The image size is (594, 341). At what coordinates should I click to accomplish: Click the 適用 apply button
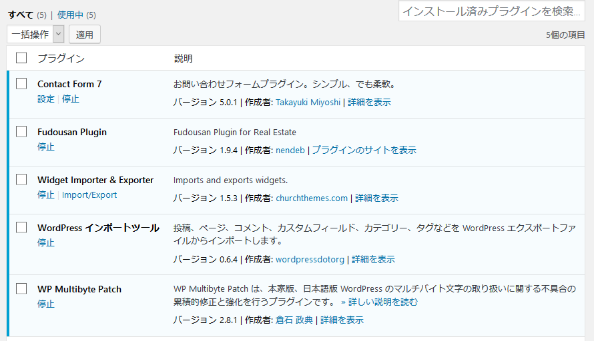click(x=85, y=35)
